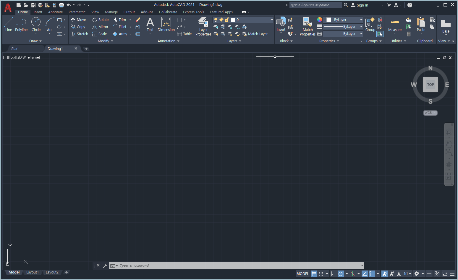Toggle ortho mode in status bar
Image resolution: width=458 pixels, height=280 pixels.
334,274
